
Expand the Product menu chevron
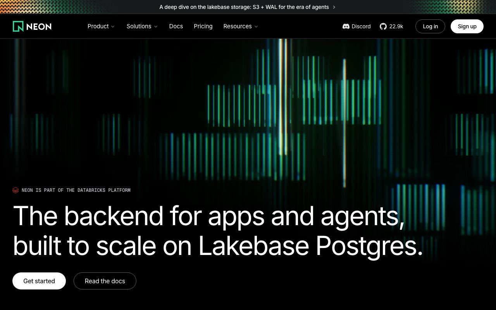coord(113,26)
